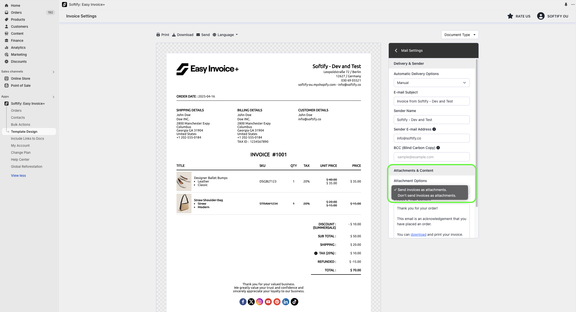Click the Print icon button

[158, 35]
